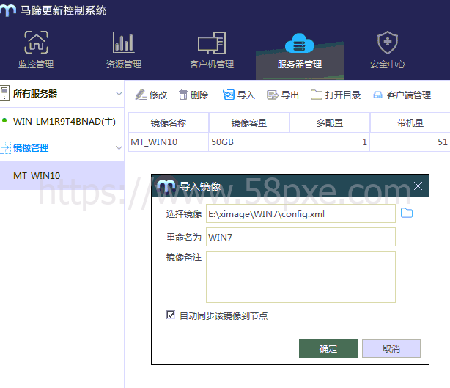
Task: Click the 导入 import icon
Action: 229,95
